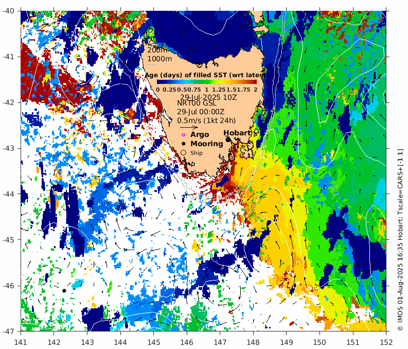Click longitude axis label 150

[320, 342]
